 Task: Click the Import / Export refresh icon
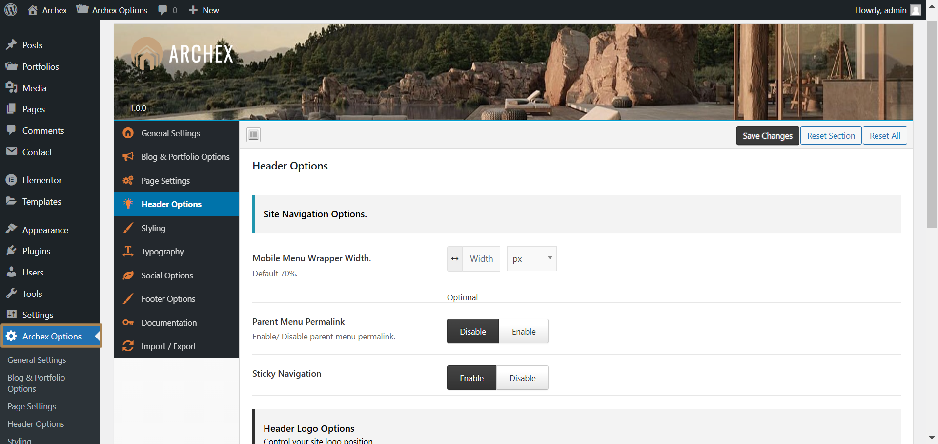[x=128, y=346]
